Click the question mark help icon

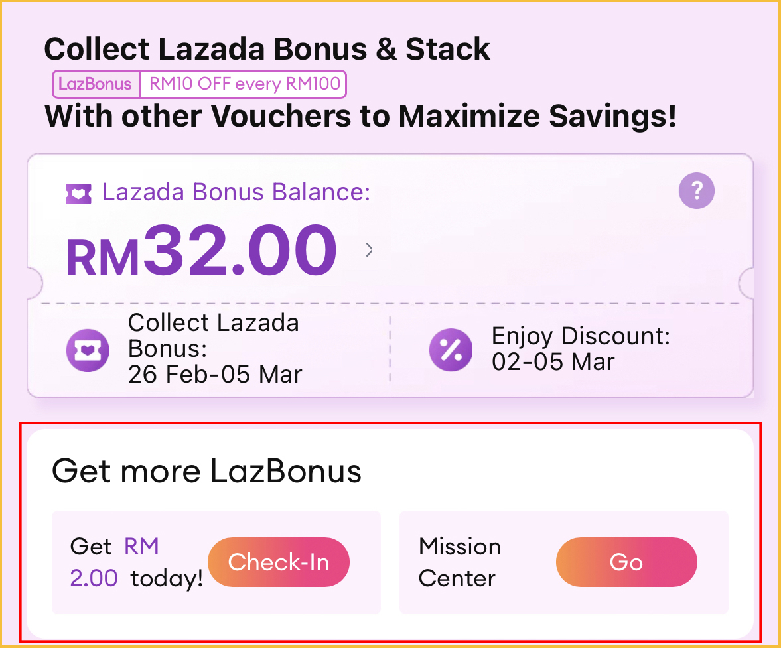[x=696, y=191]
